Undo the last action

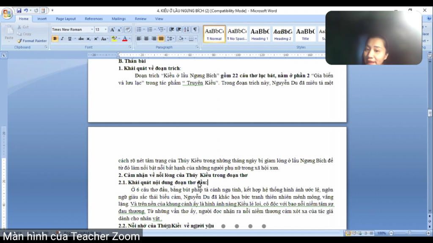click(x=26, y=11)
